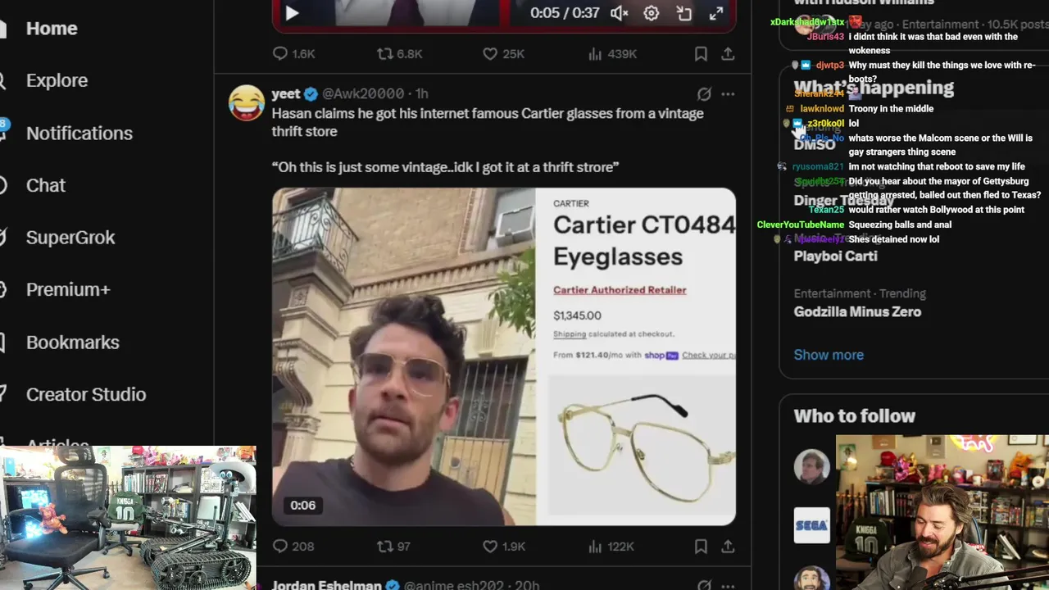Like yeet's post with 1.9K likes
Screen dimensions: 1049x590
[503, 547]
